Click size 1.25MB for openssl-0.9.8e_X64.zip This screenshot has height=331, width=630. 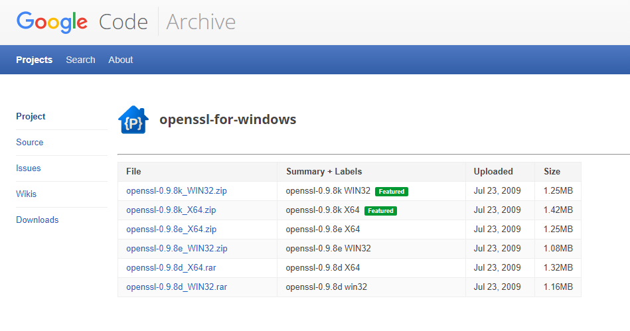pos(558,230)
